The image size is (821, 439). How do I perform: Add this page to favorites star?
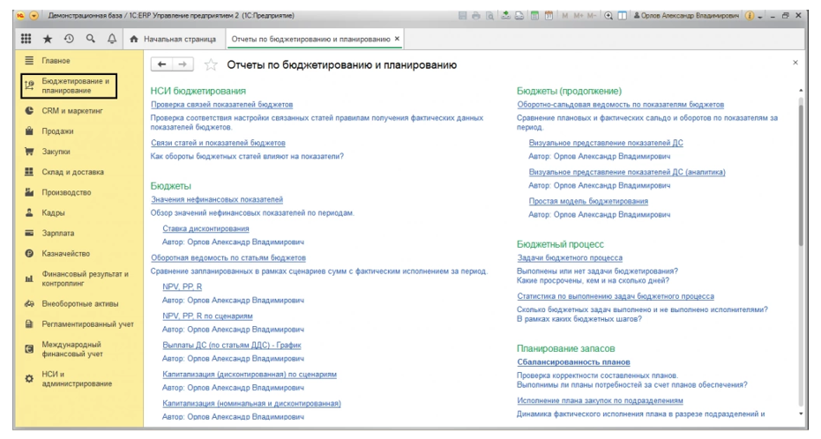(x=212, y=65)
